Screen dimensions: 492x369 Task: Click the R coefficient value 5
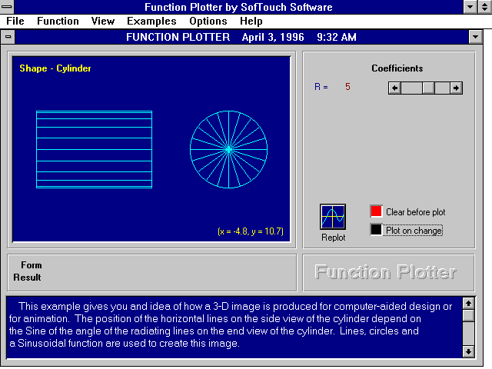tap(347, 87)
